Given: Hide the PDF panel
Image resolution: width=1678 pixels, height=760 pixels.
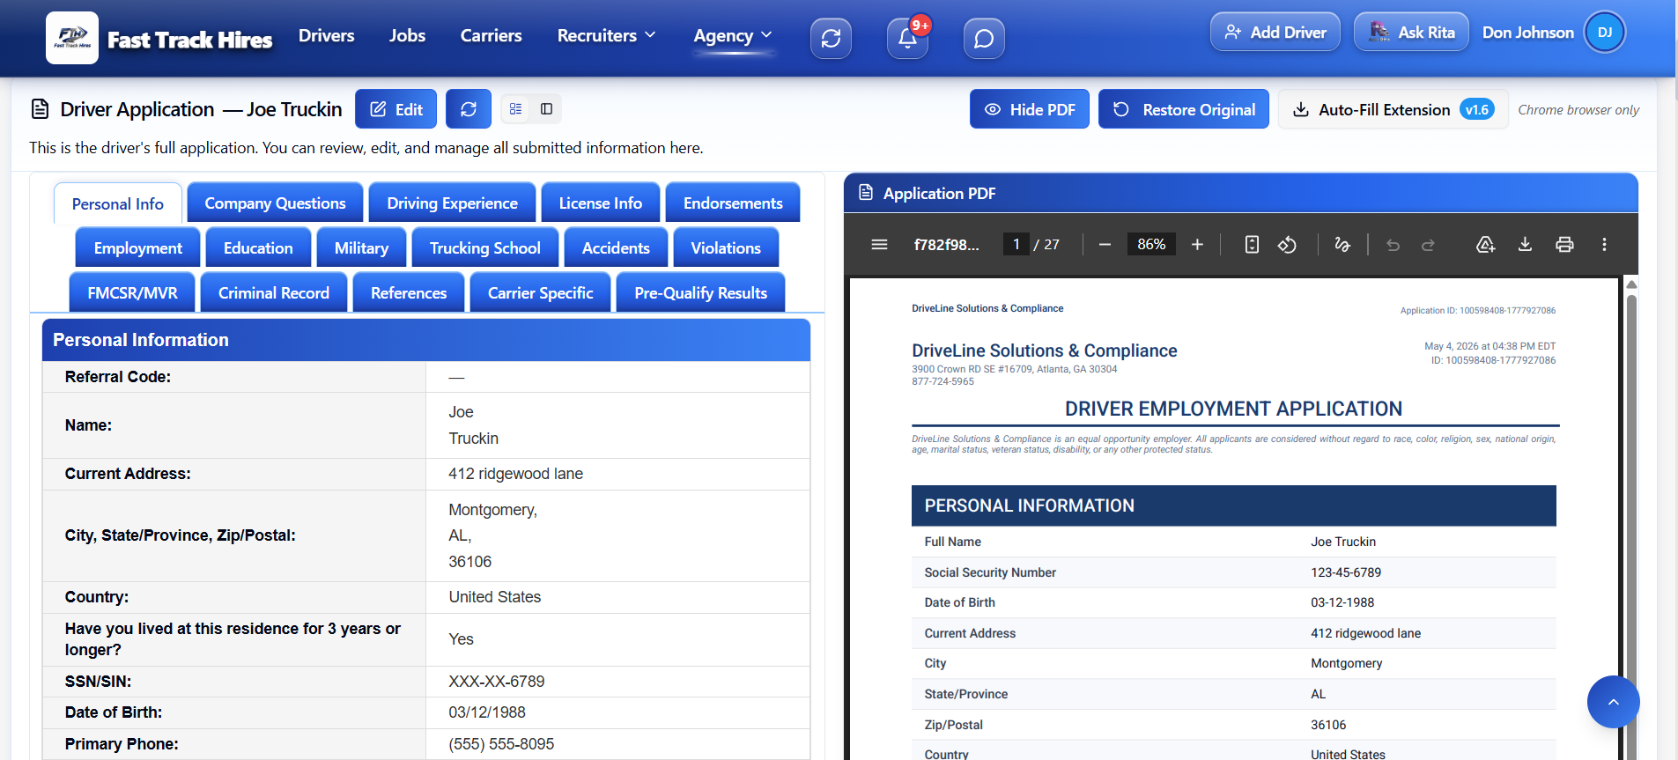Looking at the screenshot, I should pyautogui.click(x=1029, y=109).
